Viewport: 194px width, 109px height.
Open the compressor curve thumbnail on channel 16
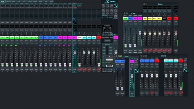75,30
